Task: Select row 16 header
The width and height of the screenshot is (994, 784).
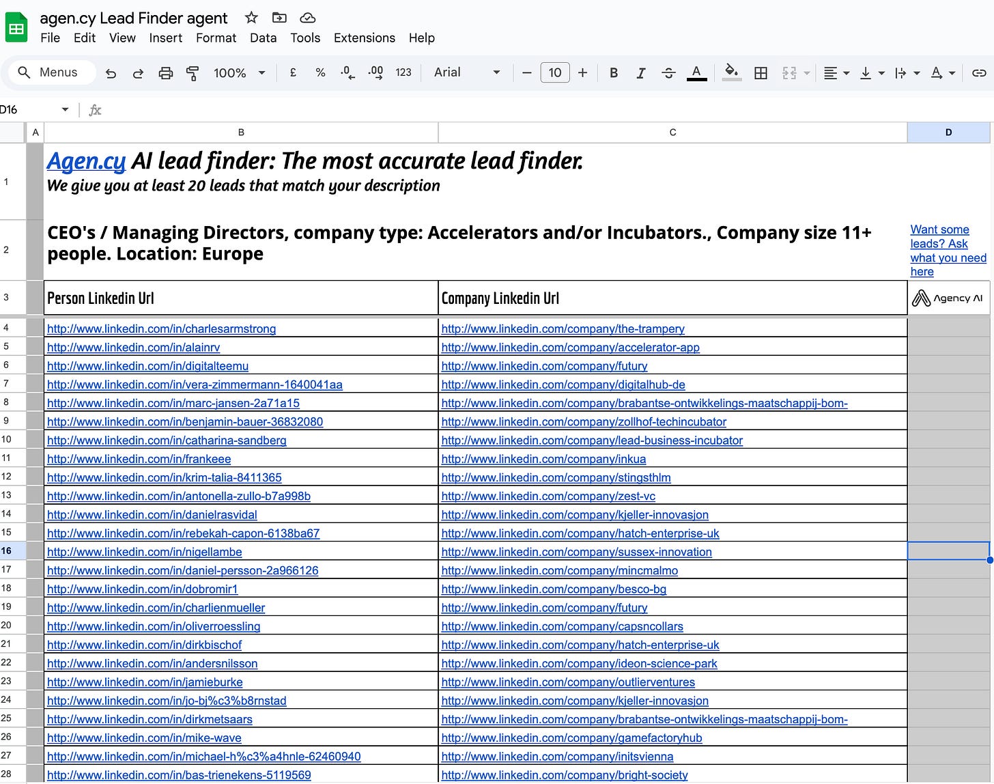Action: [13, 550]
